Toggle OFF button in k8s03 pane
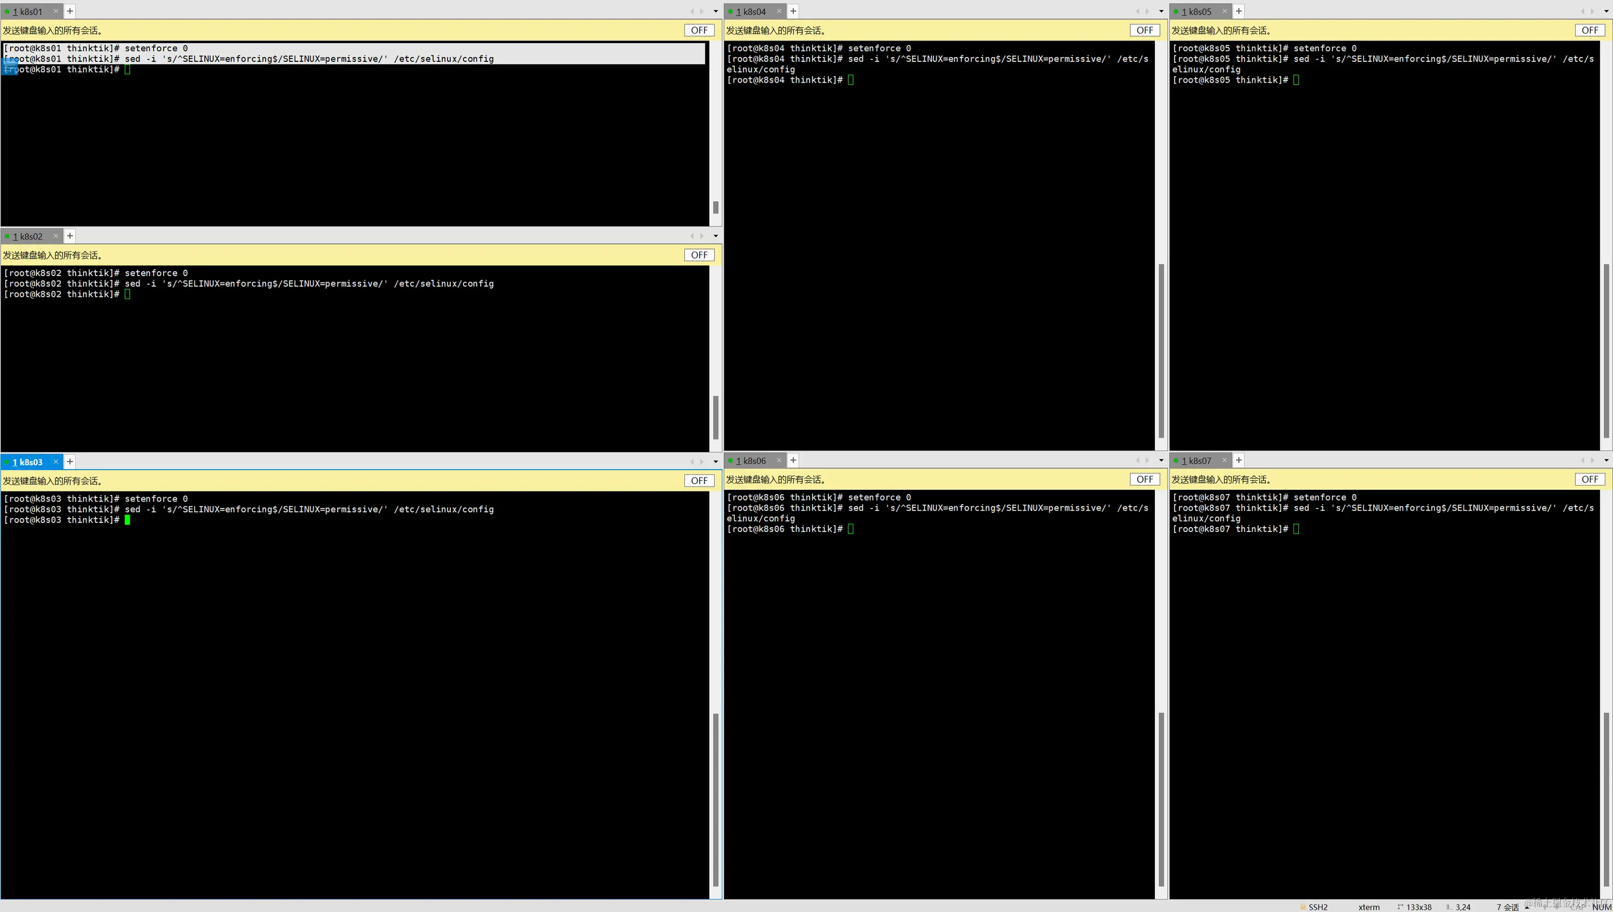Viewport: 1613px width, 912px height. tap(699, 480)
